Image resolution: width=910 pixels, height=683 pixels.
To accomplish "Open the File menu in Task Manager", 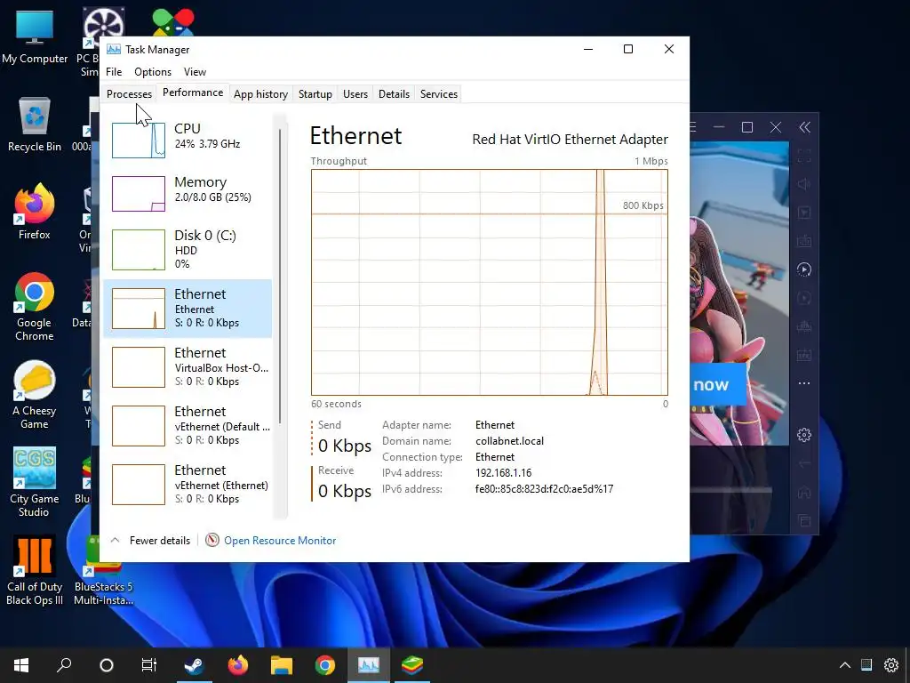I will [114, 72].
